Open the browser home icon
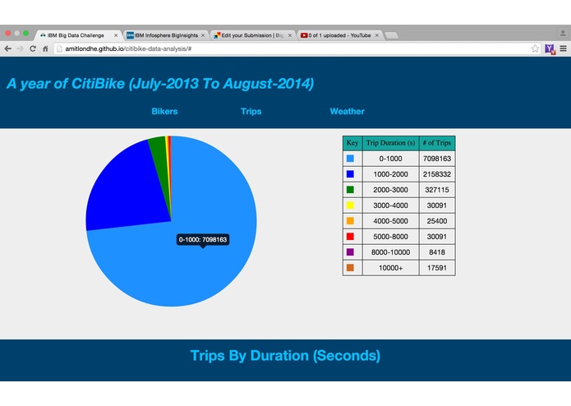Image resolution: width=571 pixels, height=406 pixels. tap(45, 48)
